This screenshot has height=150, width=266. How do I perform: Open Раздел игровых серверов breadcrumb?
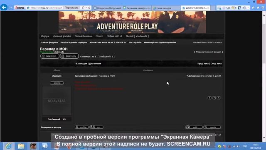click(74, 42)
